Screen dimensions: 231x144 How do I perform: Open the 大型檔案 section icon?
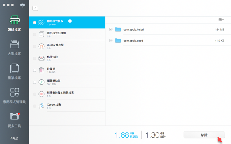point(14,44)
